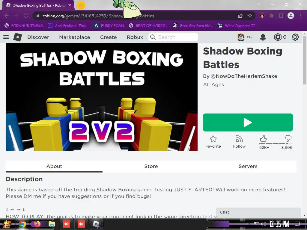This screenshot has height=230, width=307.
Task: Switch to the Servers tab
Action: point(248,166)
